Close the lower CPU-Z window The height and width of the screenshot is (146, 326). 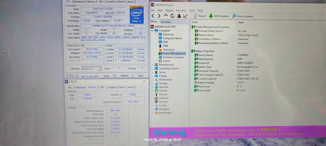click(144, 82)
